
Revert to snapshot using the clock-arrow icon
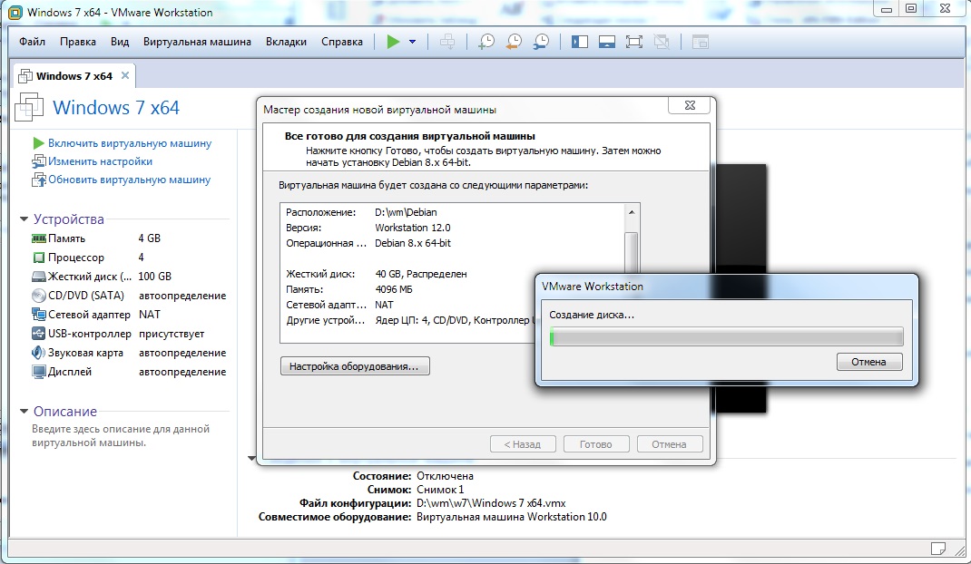(x=514, y=42)
